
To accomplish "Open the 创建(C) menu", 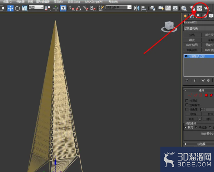I will (8, 2).
